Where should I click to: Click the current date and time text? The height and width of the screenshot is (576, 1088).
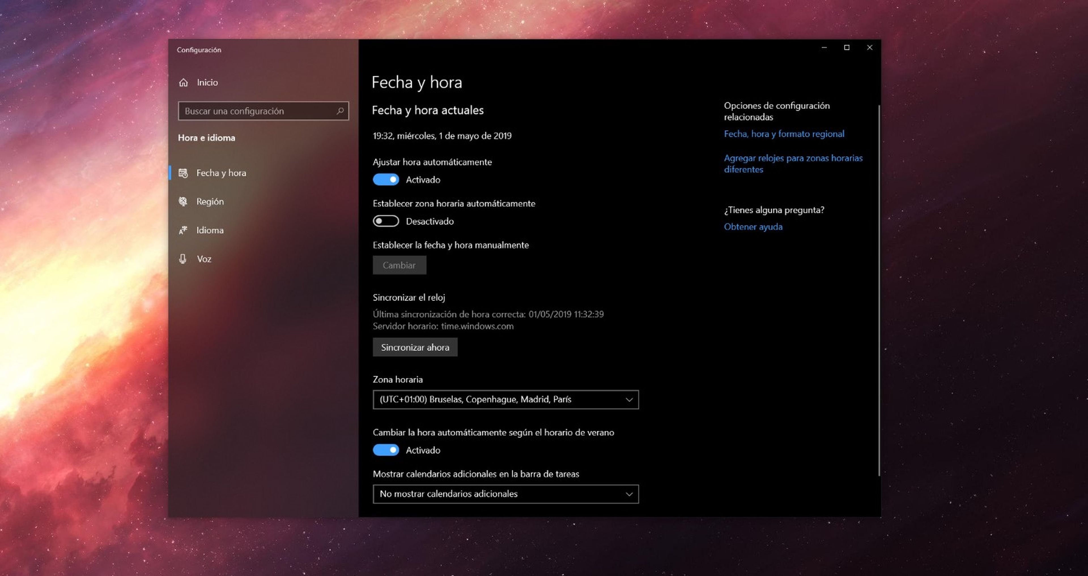pyautogui.click(x=442, y=136)
